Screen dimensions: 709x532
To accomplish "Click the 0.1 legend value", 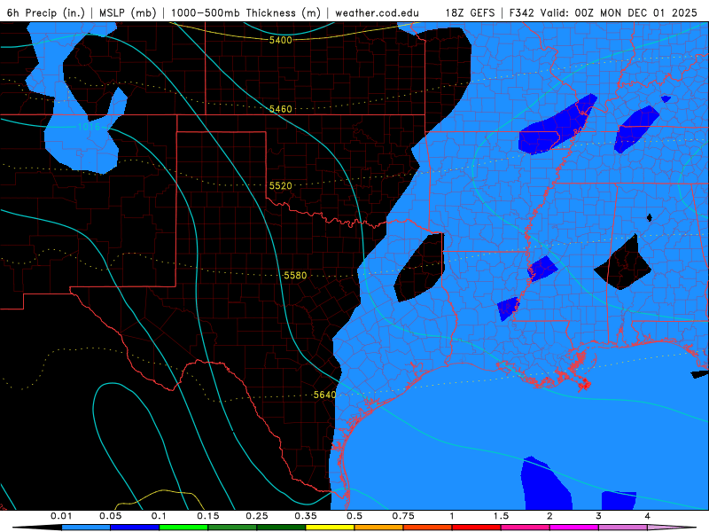I will point(159,516).
